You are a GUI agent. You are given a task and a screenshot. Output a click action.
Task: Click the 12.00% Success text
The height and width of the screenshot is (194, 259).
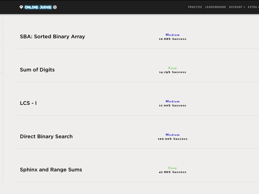[172, 106]
